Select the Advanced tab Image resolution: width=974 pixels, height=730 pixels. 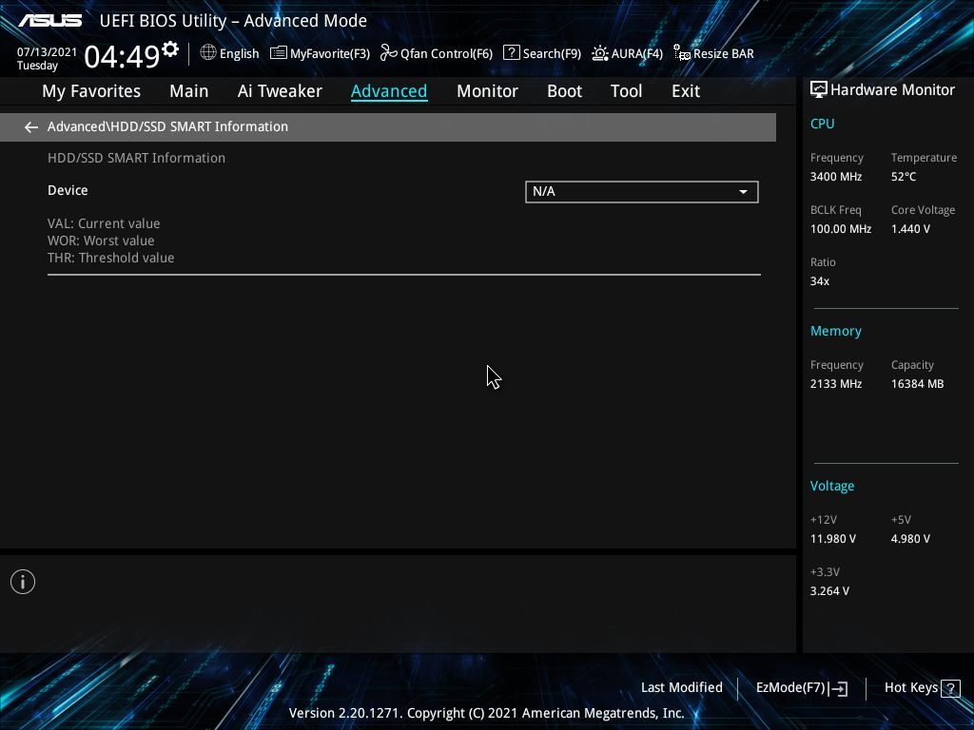(389, 90)
